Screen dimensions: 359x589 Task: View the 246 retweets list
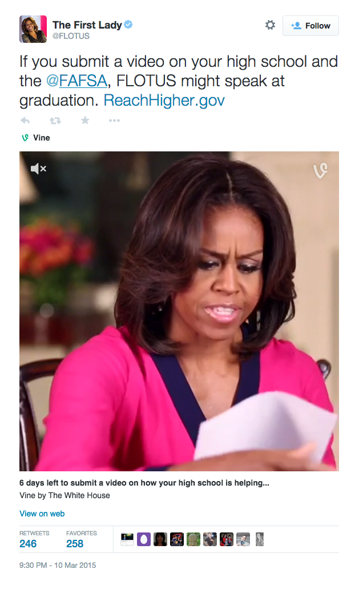tap(28, 543)
